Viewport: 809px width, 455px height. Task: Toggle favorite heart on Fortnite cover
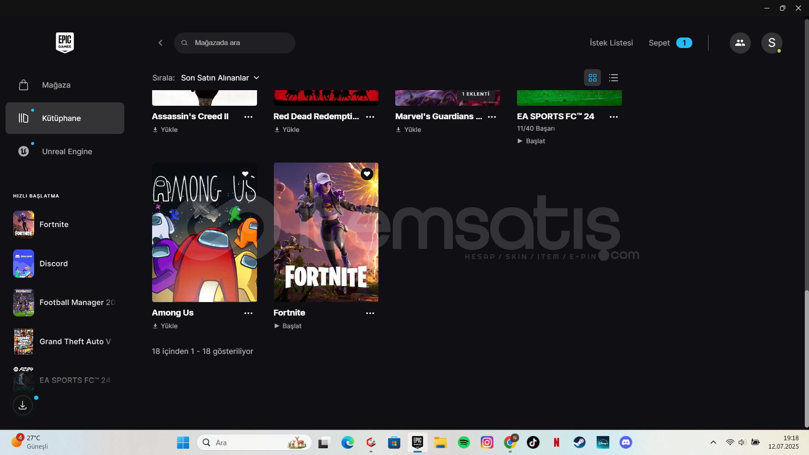coord(367,174)
